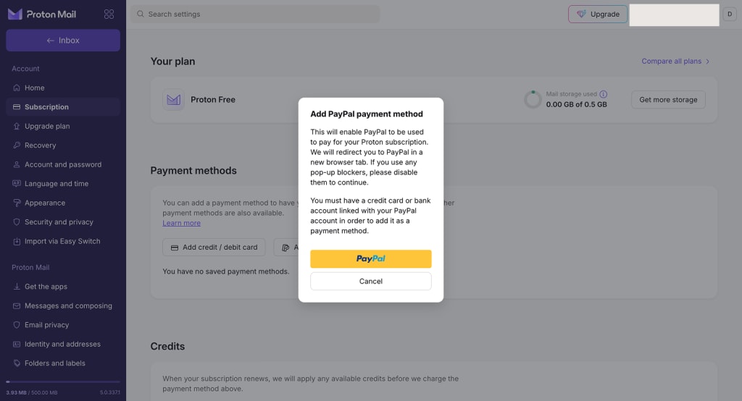Open the Proton apps grid icon

tap(109, 14)
